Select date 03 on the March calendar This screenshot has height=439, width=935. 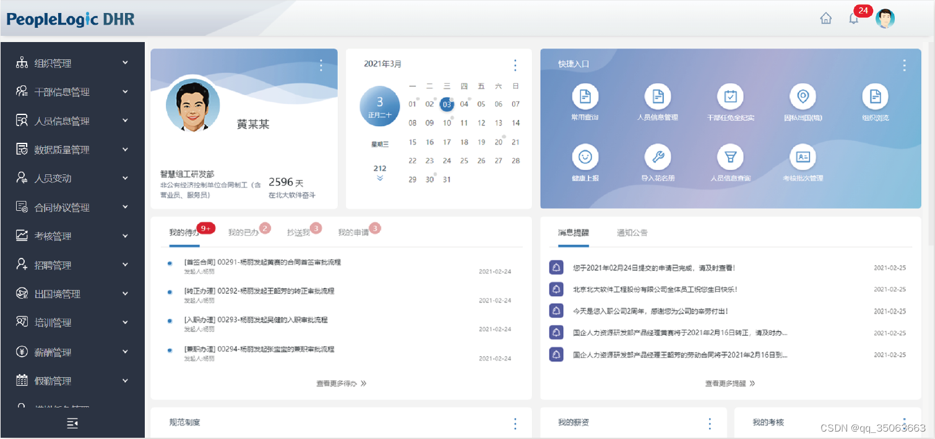[446, 104]
